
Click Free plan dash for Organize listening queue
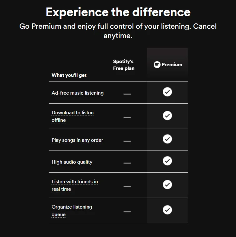(x=127, y=212)
